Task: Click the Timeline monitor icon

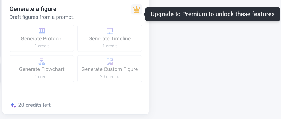Action: (110, 31)
